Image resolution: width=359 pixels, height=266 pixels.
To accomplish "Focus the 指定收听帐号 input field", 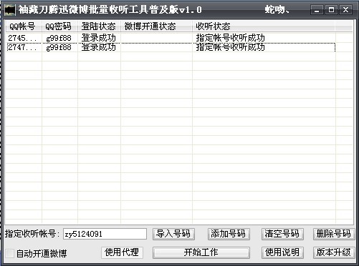I will click(x=105, y=234).
